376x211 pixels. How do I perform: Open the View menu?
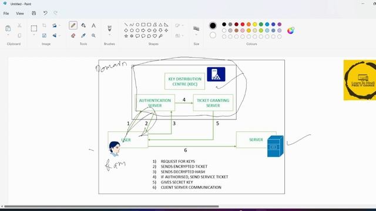pyautogui.click(x=20, y=13)
